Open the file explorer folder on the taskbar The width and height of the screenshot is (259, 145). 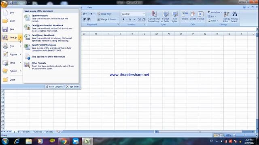(x=29, y=141)
